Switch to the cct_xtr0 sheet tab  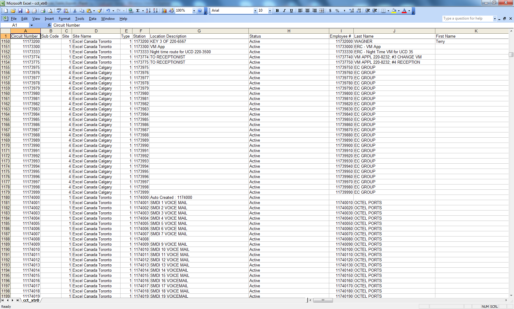pyautogui.click(x=31, y=300)
